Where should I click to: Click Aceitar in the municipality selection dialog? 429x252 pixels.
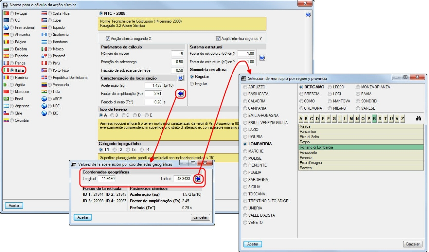point(253,244)
